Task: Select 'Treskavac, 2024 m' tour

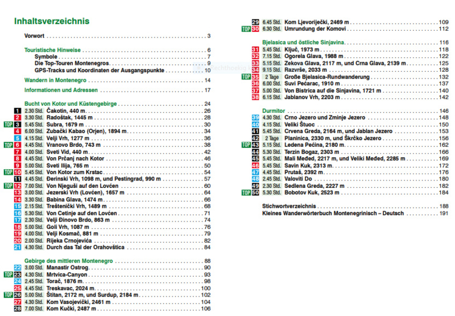Action: click(x=70, y=289)
